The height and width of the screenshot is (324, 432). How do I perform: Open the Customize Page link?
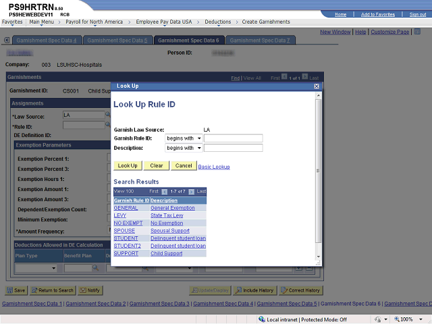click(x=390, y=32)
